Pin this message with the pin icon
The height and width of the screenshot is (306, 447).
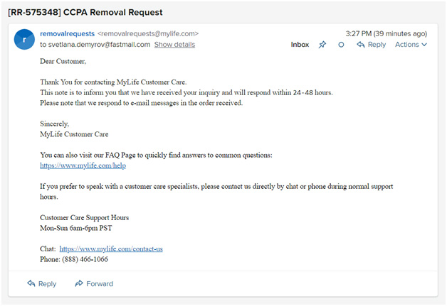(x=322, y=45)
